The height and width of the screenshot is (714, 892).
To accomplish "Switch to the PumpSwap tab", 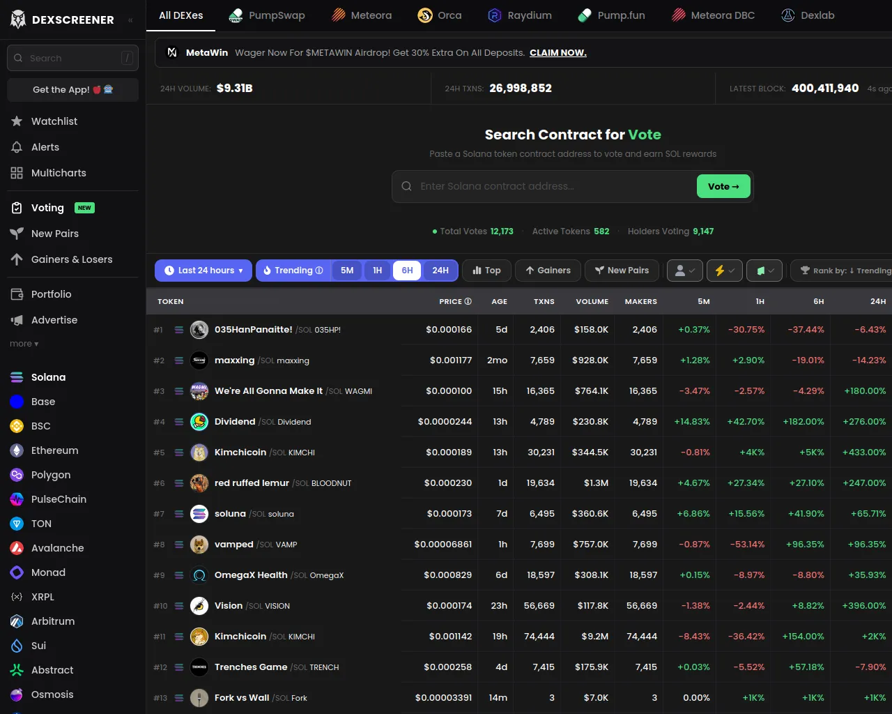I will point(267,15).
